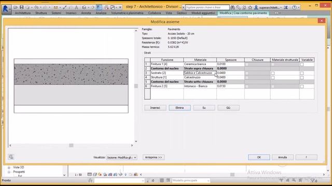This screenshot has height=186, width=332.
Task: Click the highlighted thin lines icon
Action: tap(99, 7)
